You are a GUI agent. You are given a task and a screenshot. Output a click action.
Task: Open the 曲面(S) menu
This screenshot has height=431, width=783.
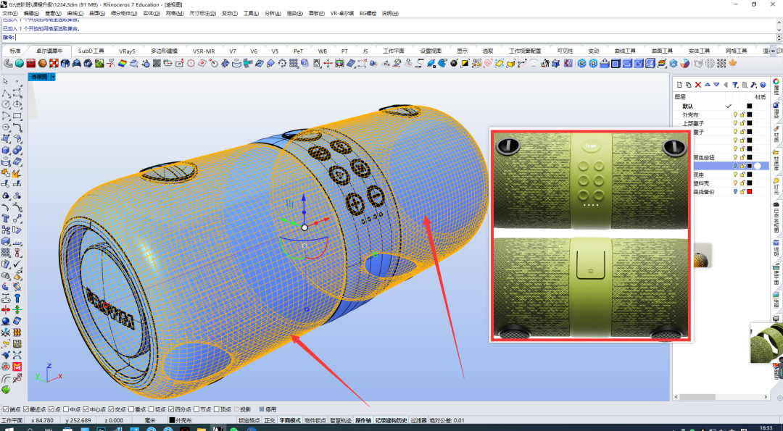[97, 14]
